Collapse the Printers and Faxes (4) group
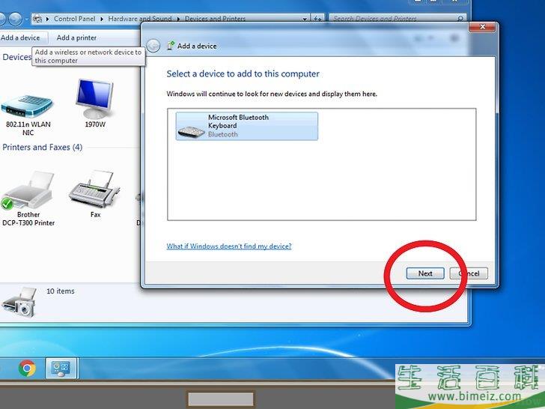This screenshot has height=409, width=545. tap(43, 147)
